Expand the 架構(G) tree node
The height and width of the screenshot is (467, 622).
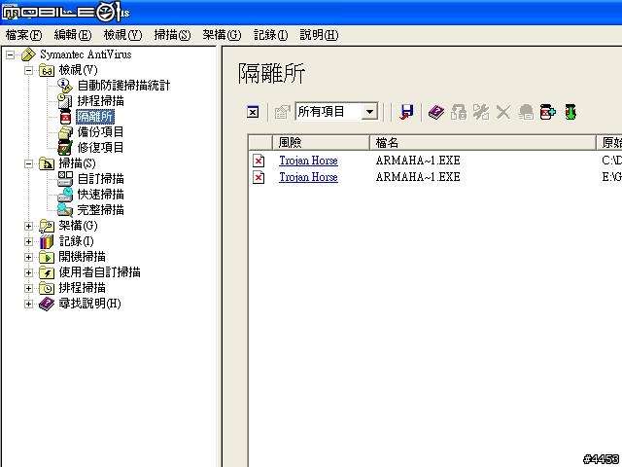tap(28, 226)
